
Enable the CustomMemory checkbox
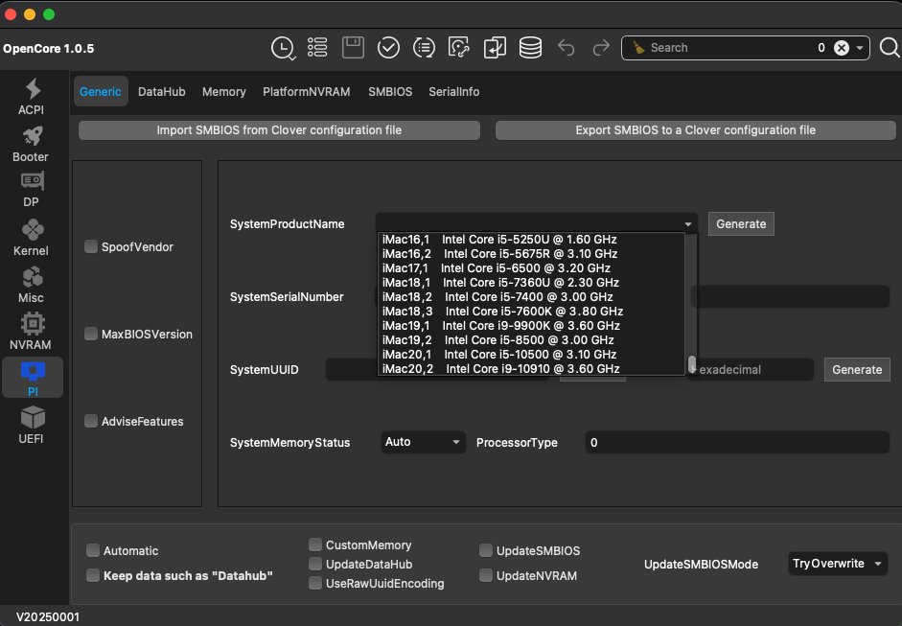point(315,545)
